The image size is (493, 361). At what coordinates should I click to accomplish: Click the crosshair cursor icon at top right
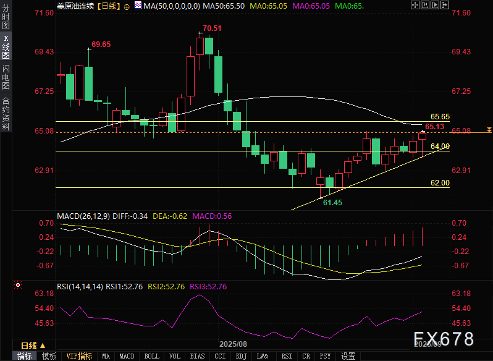415,5
